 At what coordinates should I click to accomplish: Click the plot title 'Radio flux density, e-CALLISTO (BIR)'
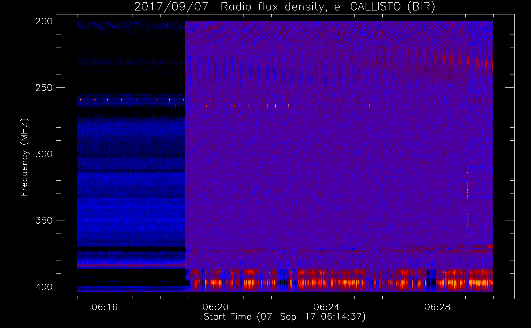pyautogui.click(x=328, y=7)
